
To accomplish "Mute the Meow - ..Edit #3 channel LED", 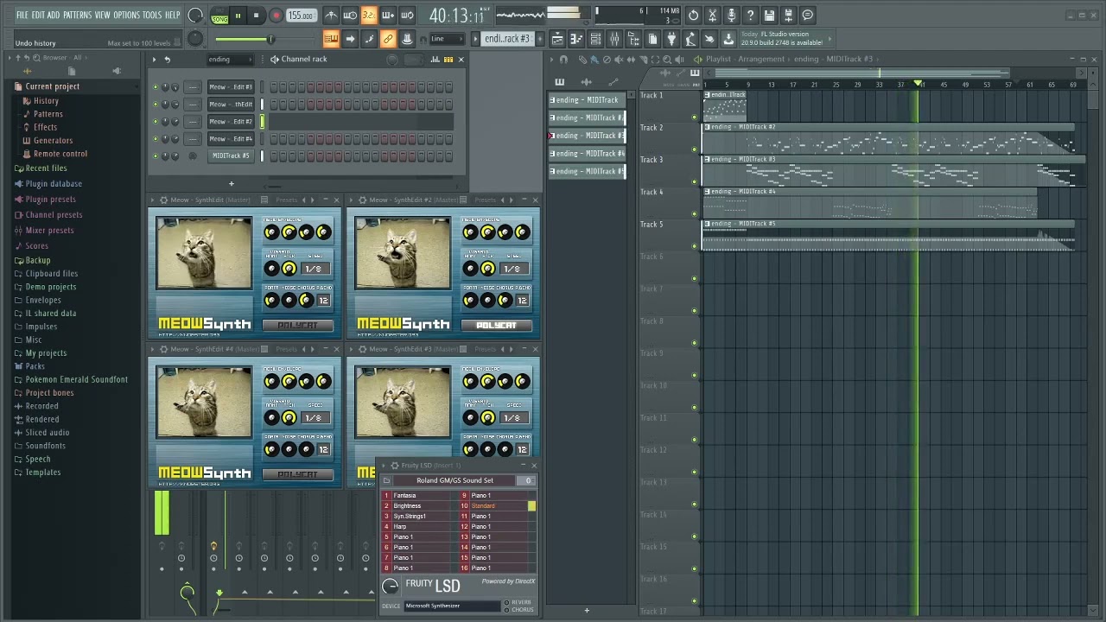I will click(156, 87).
